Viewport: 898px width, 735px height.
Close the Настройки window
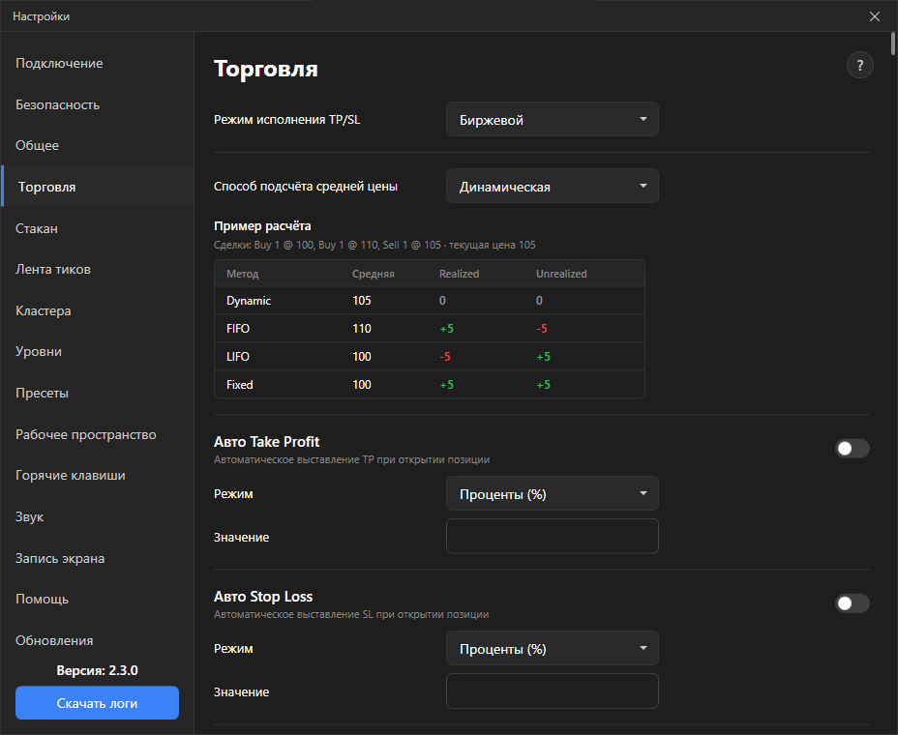(x=875, y=16)
